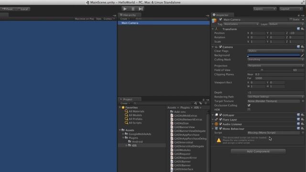This screenshot has height=172, width=306.
Task: Click the Step frame button
Action: [x=141, y=9]
